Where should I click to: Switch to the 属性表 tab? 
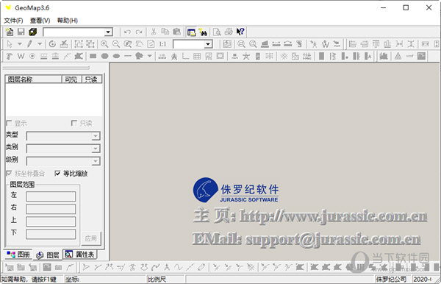pyautogui.click(x=80, y=255)
